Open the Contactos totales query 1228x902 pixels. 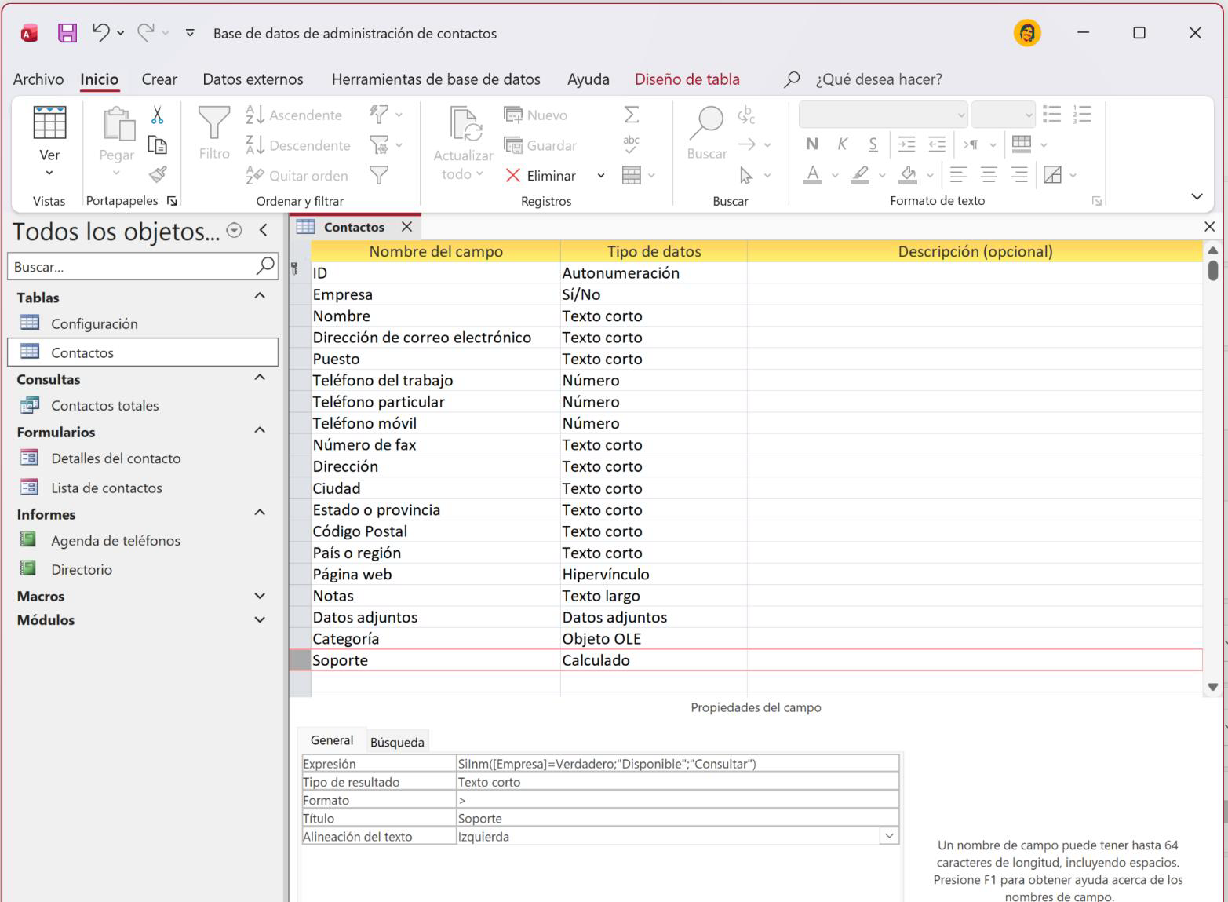pos(105,405)
